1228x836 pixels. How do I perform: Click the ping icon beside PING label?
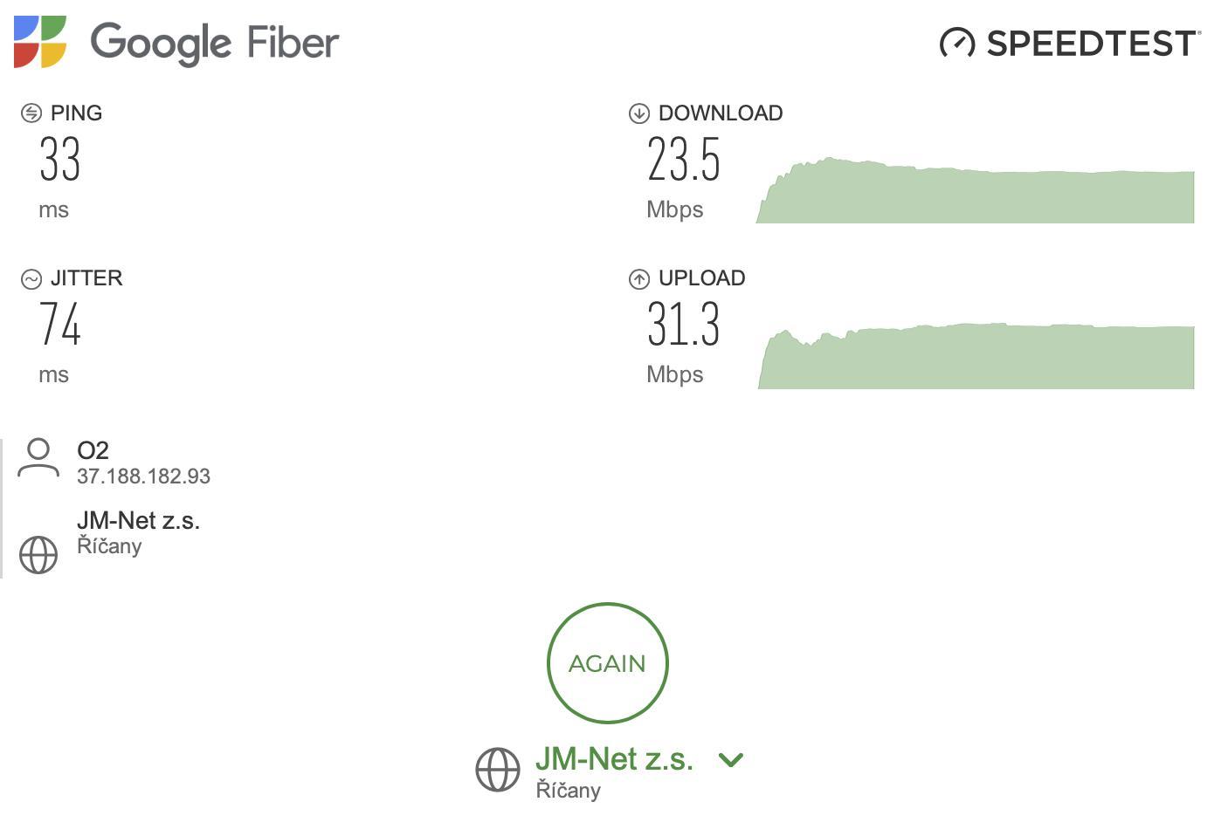[x=31, y=113]
